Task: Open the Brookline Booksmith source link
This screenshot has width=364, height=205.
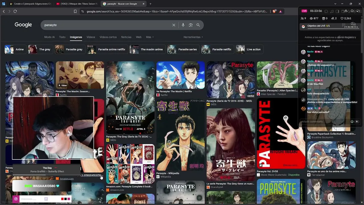Action: click(322, 138)
